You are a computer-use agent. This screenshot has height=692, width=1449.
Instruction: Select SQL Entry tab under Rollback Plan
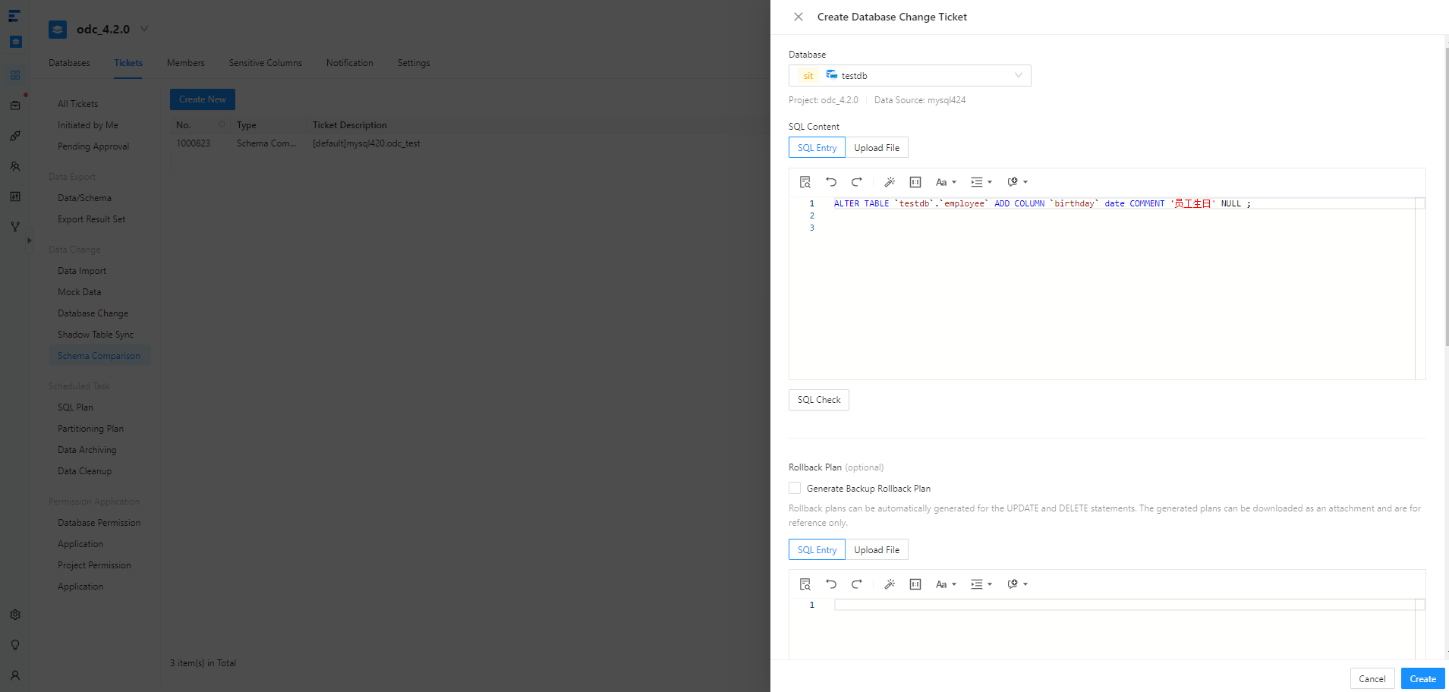(x=817, y=550)
